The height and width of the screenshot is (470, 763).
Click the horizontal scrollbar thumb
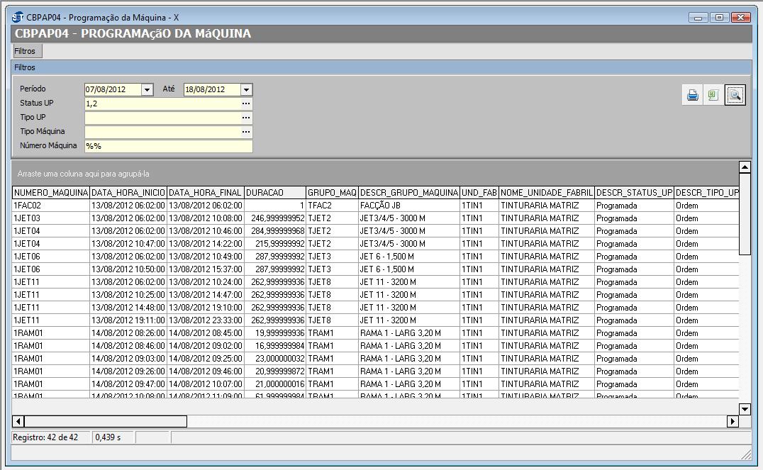point(106,422)
